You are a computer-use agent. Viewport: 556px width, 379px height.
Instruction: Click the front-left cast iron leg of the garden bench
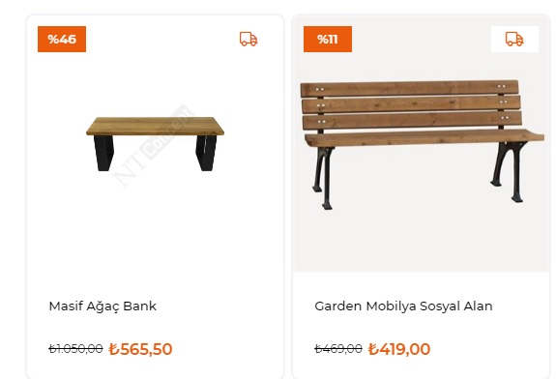[327, 177]
